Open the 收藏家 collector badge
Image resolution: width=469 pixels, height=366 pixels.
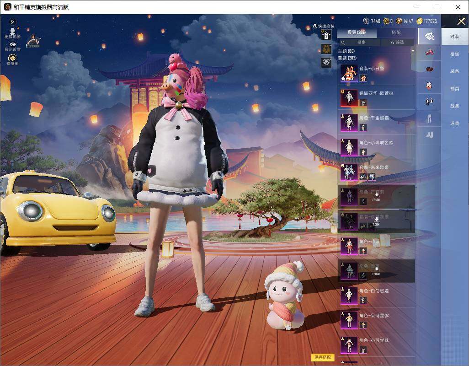(12, 59)
